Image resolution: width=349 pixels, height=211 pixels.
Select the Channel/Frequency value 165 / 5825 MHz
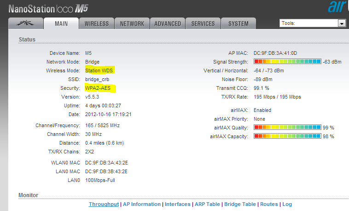102,125
